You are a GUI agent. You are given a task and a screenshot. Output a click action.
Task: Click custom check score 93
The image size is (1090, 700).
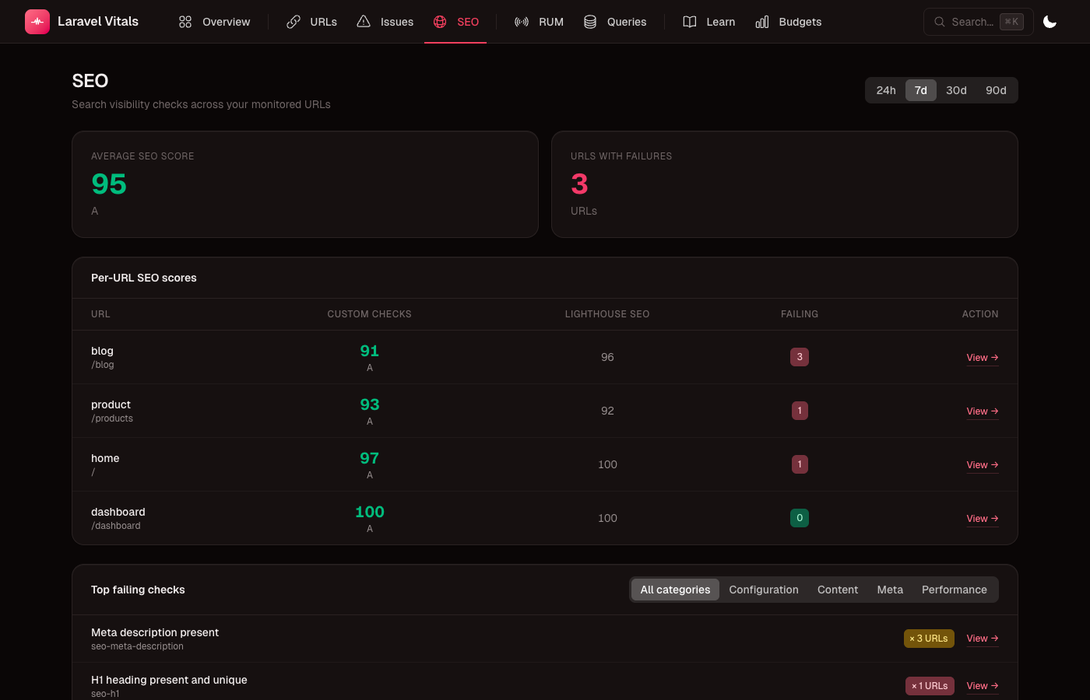[x=370, y=404]
